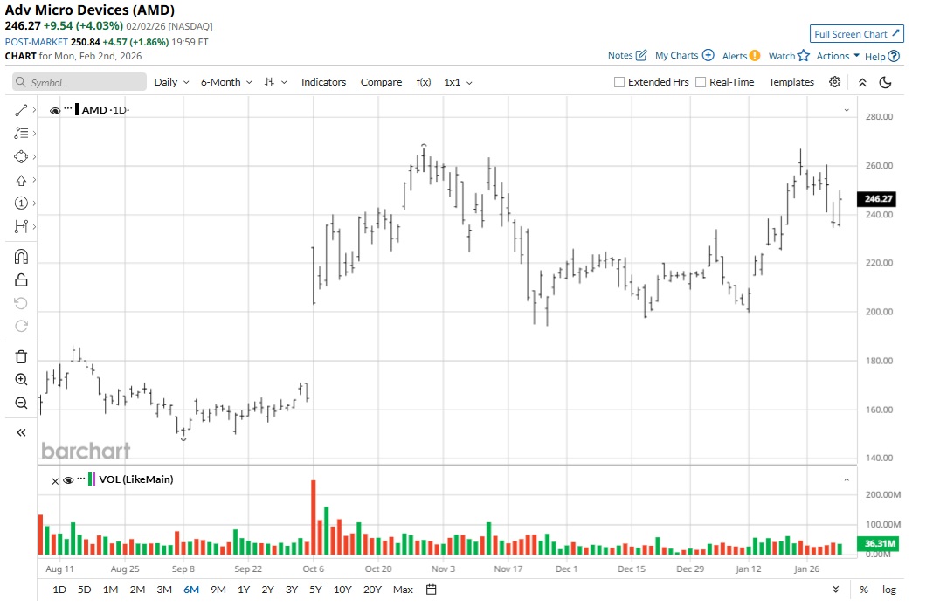Image resolution: width=926 pixels, height=607 pixels.
Task: Select the 5D time range
Action: [85, 590]
